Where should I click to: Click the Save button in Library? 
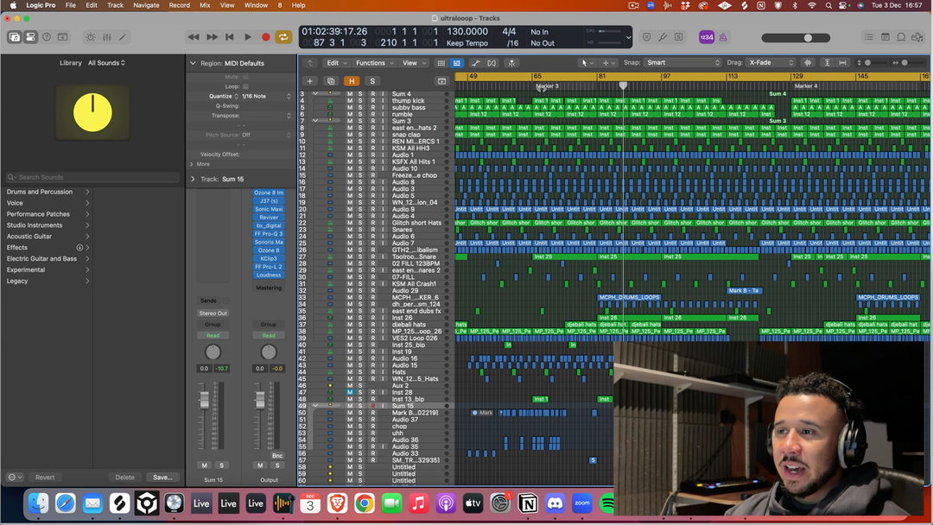[162, 477]
